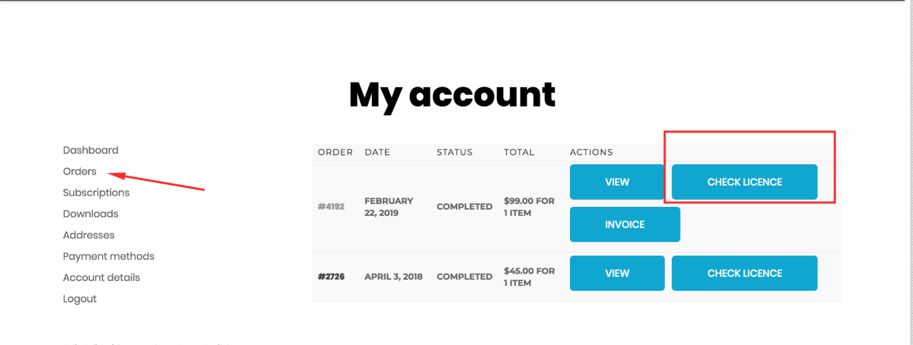Open order number #2726

pyautogui.click(x=331, y=276)
